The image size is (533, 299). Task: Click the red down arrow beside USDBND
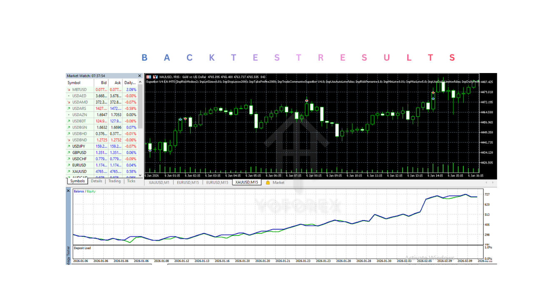click(x=69, y=140)
